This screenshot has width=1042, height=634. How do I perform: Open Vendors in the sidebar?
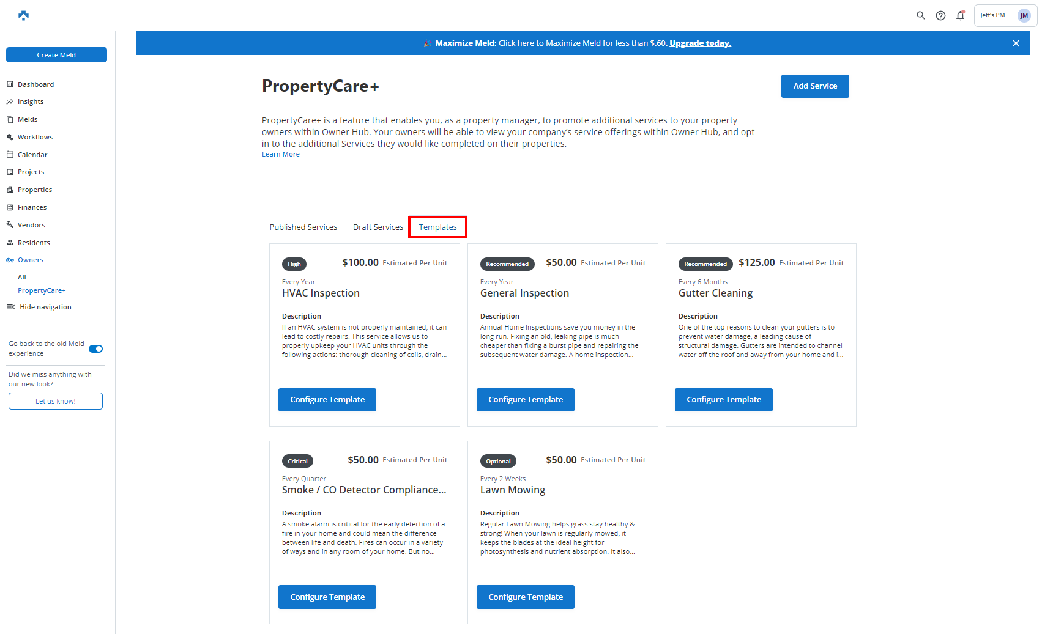coord(31,225)
